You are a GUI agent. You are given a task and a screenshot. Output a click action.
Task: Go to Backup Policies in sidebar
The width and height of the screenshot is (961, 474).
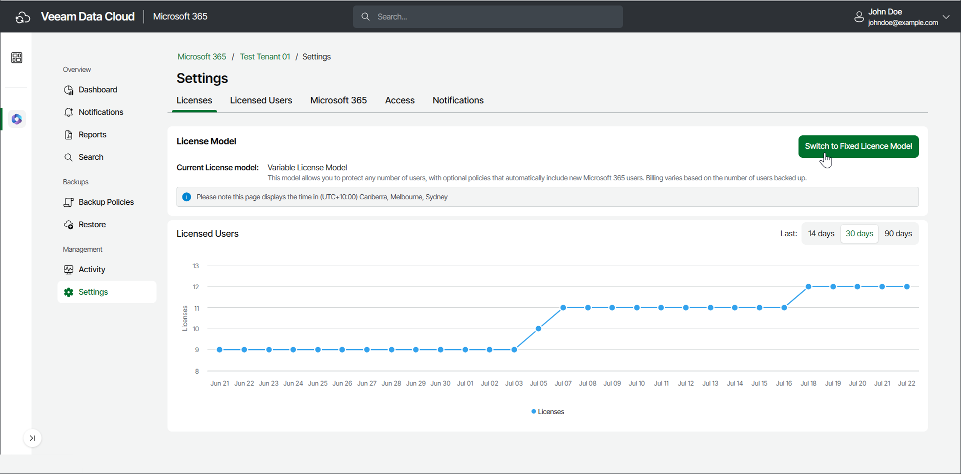click(106, 202)
